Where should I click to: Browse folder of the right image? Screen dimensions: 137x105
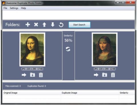click(104, 75)
